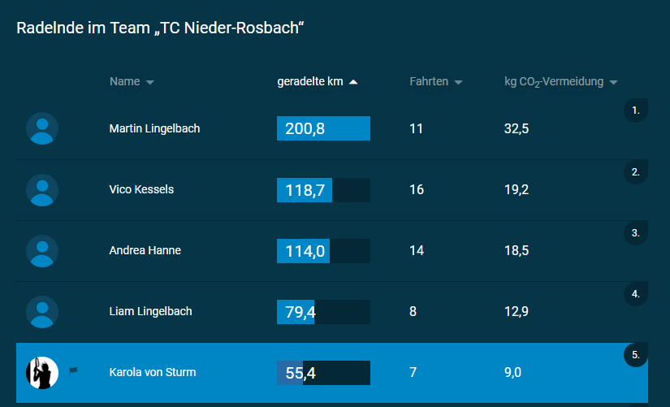
Task: Click the rank 5 badge
Action: point(636,355)
